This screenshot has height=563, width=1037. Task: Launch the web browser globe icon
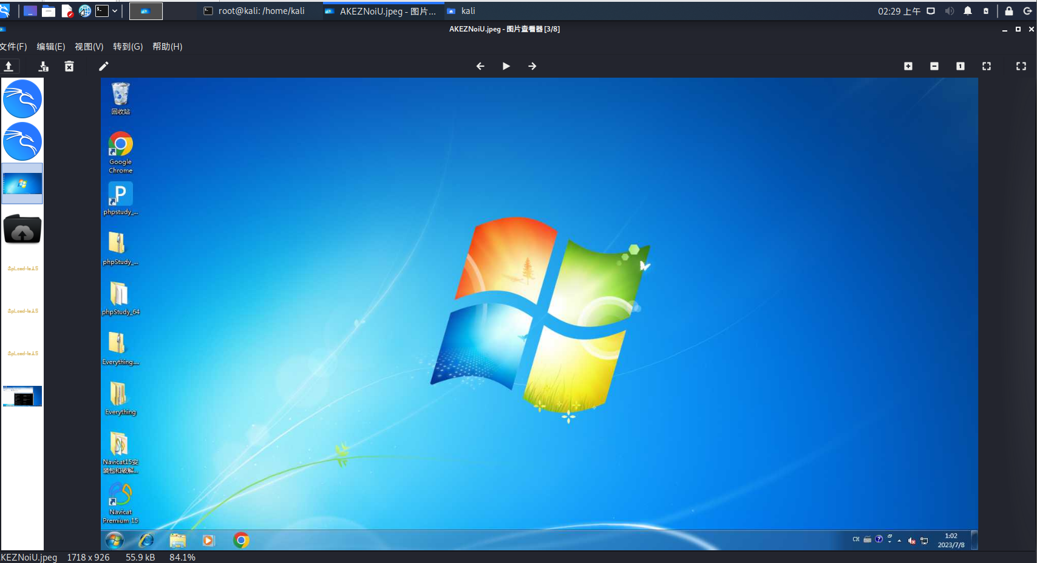[85, 11]
